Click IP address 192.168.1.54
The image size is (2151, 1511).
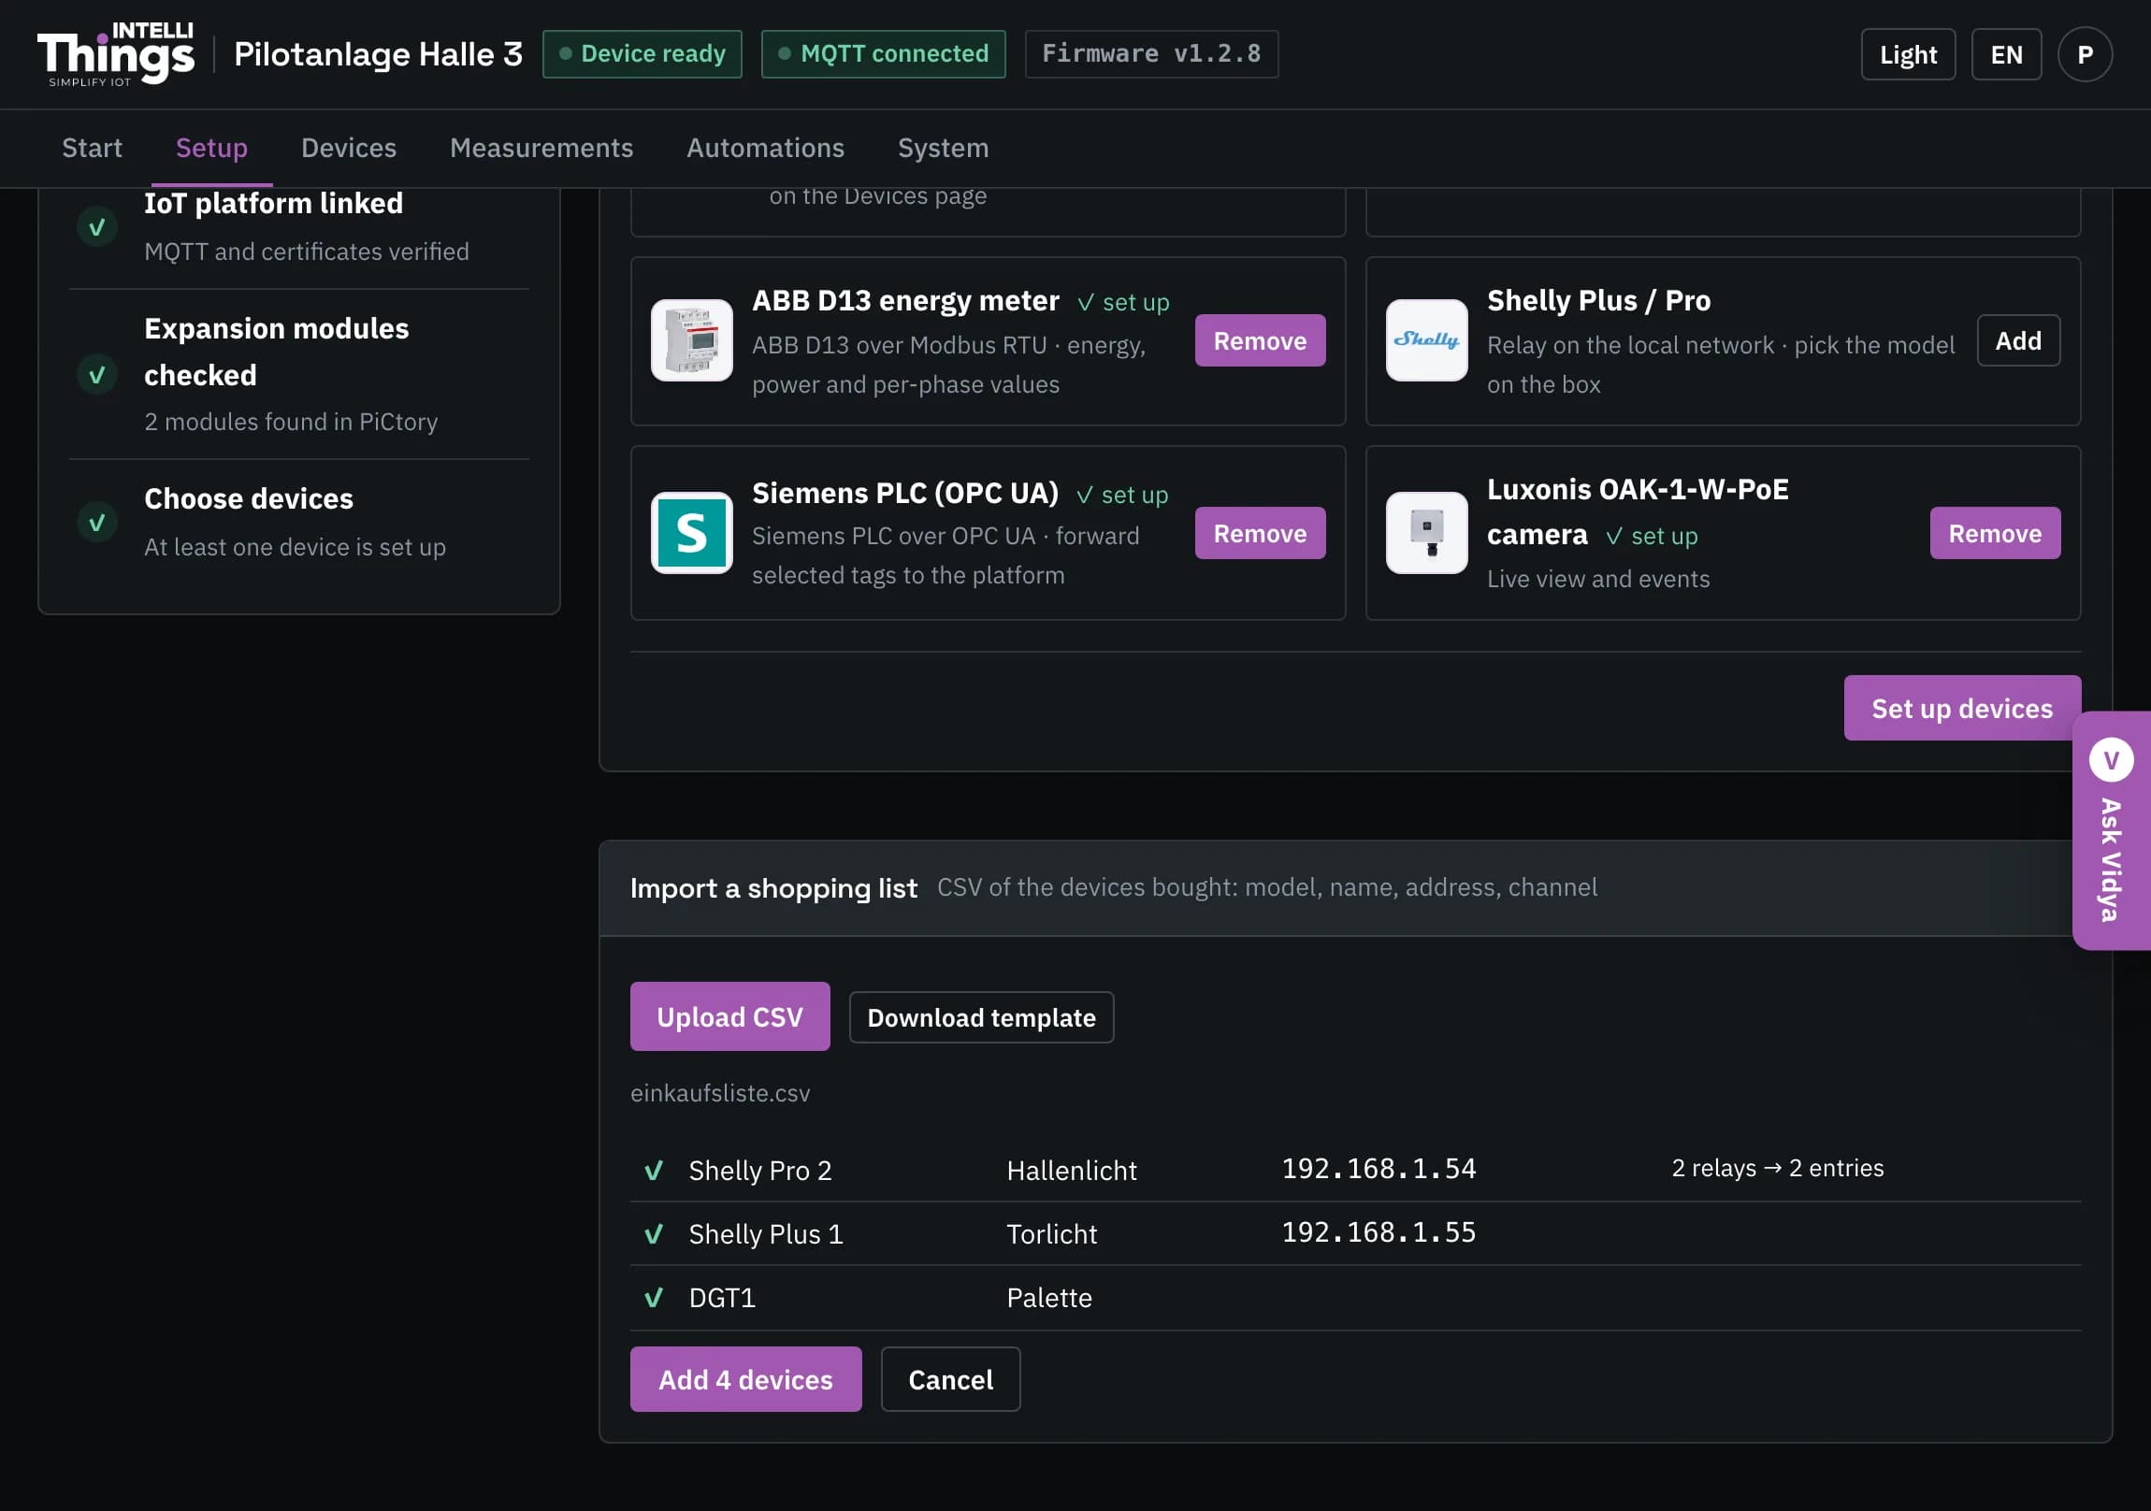[1379, 1168]
